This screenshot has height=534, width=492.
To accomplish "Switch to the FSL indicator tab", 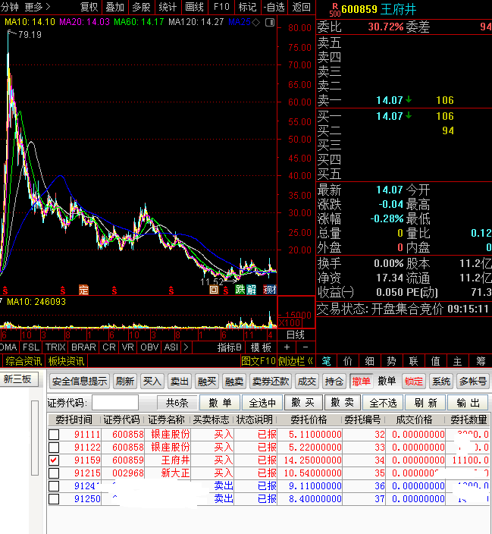I will point(31,347).
